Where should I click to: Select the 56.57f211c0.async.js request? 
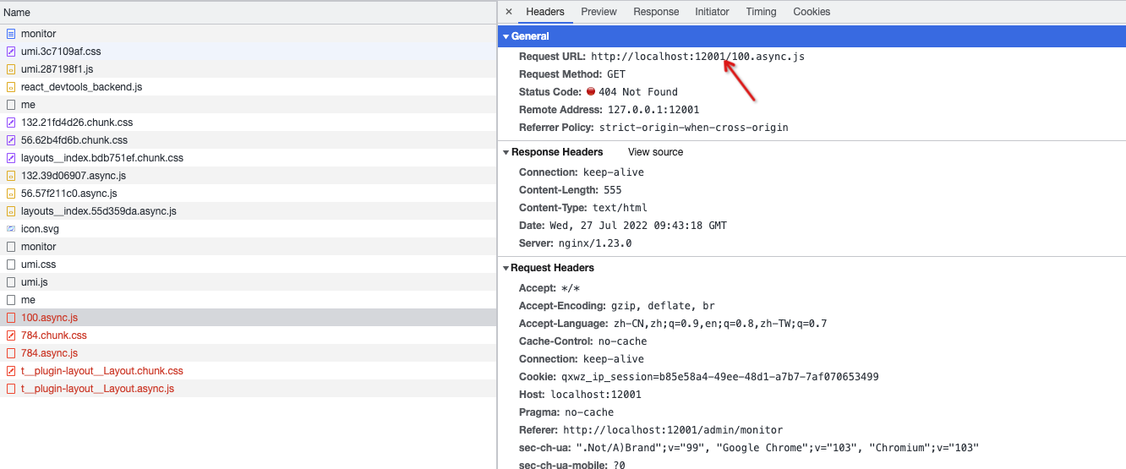coord(248,194)
